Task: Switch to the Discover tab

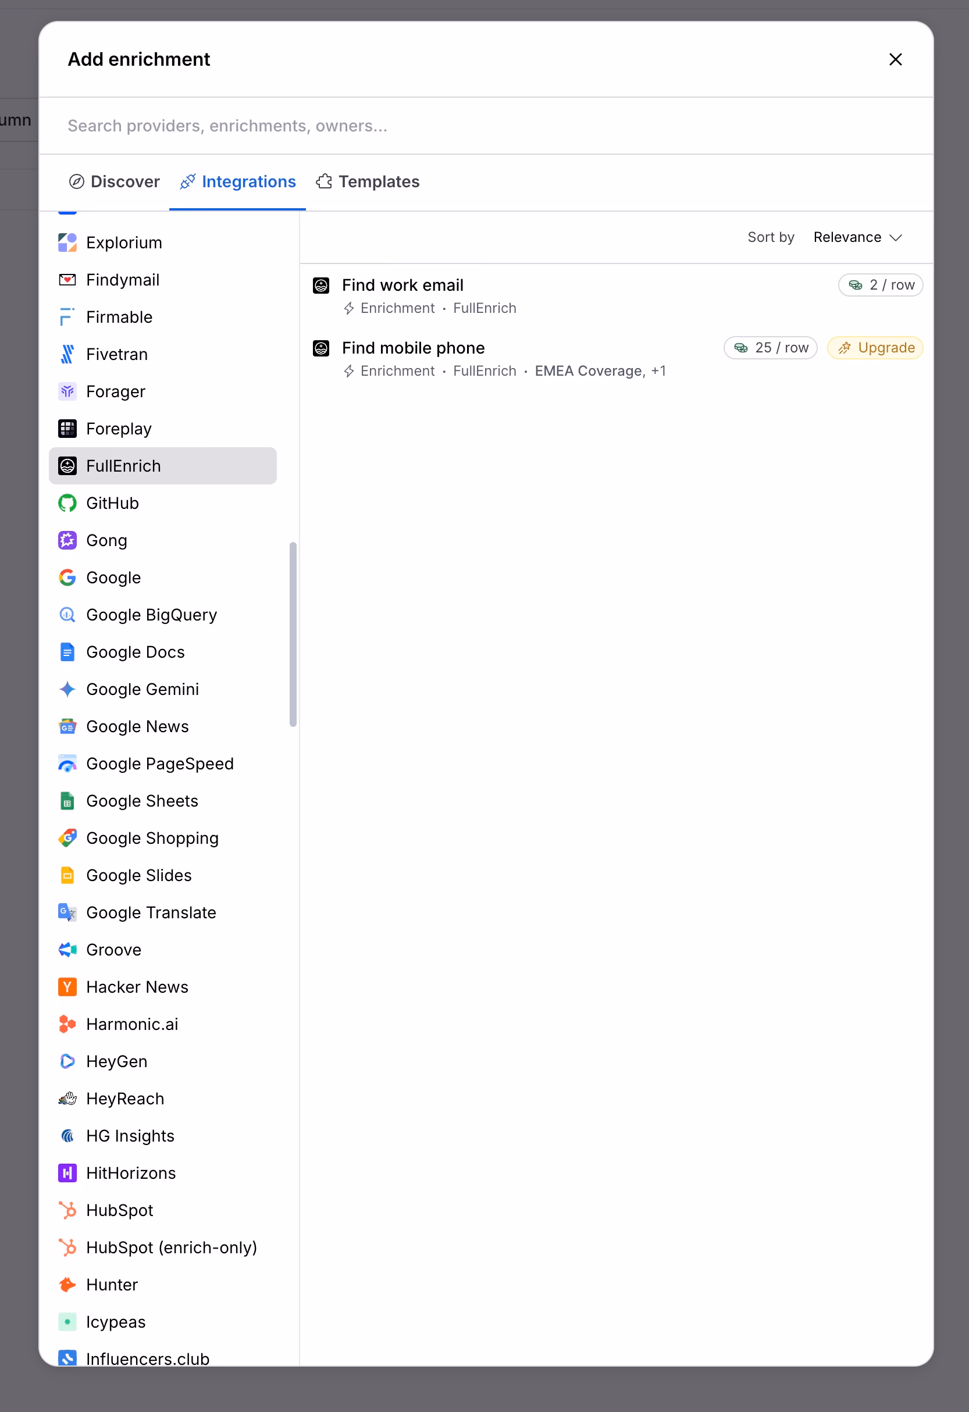Action: (x=114, y=181)
